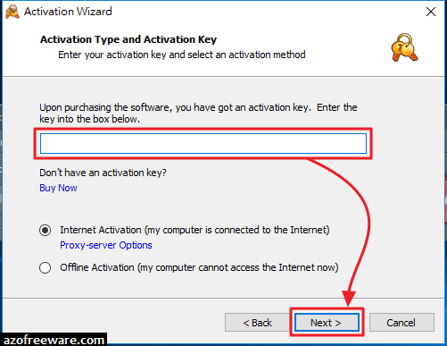The width and height of the screenshot is (447, 346).
Task: Open the Buy Now link
Action: (58, 188)
